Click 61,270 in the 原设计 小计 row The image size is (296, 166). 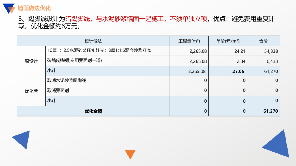(271, 71)
